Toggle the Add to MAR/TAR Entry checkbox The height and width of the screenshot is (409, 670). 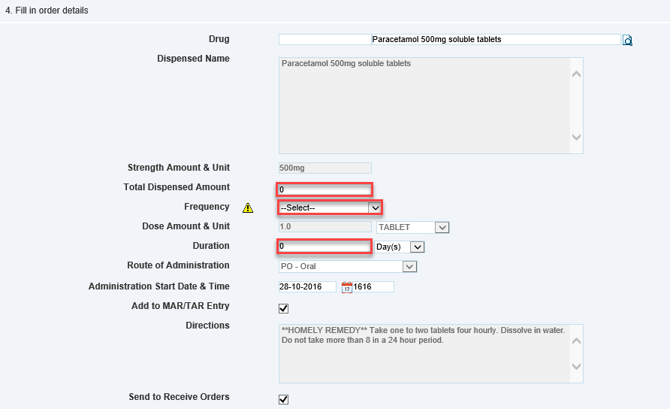click(283, 308)
